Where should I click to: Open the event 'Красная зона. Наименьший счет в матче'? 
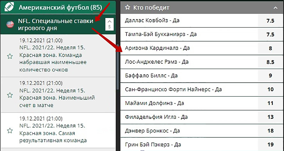pos(58,95)
